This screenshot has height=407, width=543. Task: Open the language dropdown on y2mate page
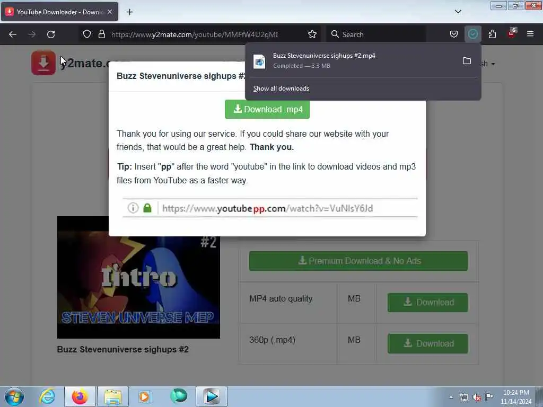tap(488, 64)
